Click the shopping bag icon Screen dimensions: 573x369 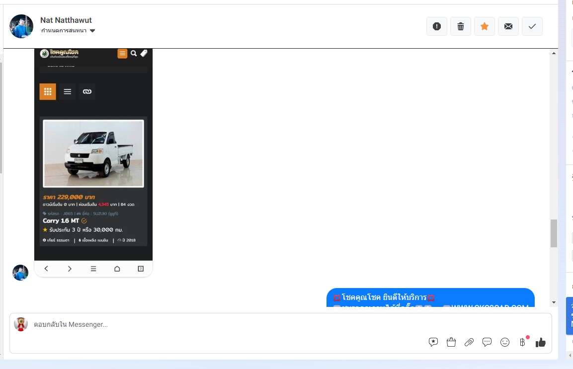[x=451, y=342]
